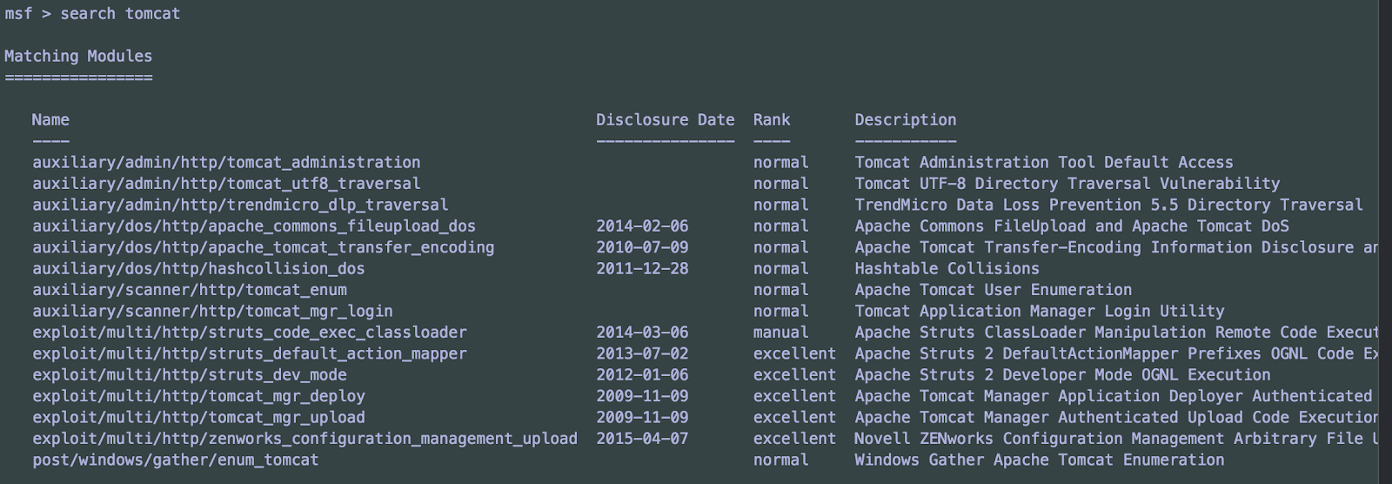Click the disclosure date 2011-12-28
1392x484 pixels.
point(642,269)
